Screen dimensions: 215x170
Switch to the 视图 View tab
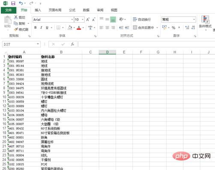coord(114,10)
